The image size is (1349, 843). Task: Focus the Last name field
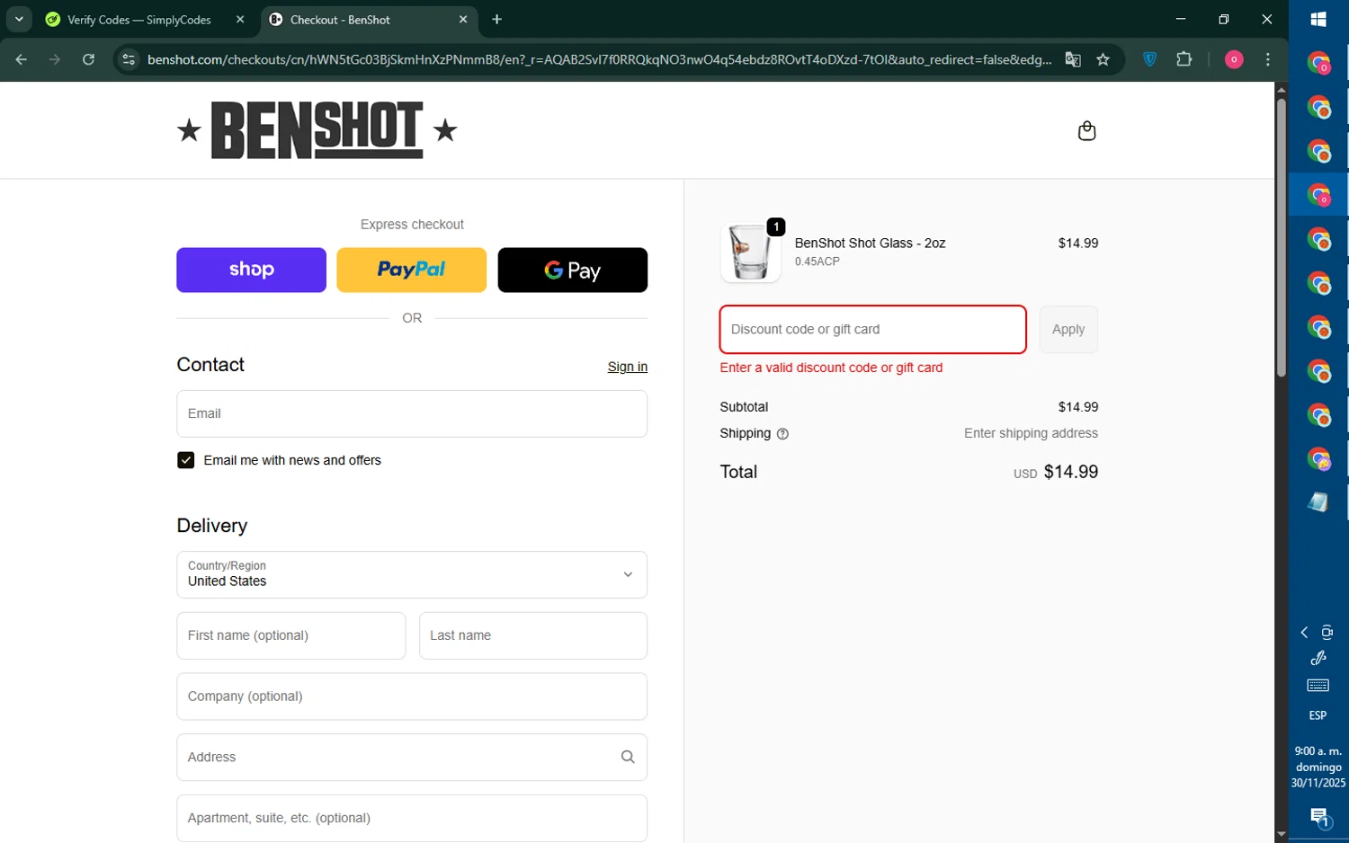pos(533,635)
